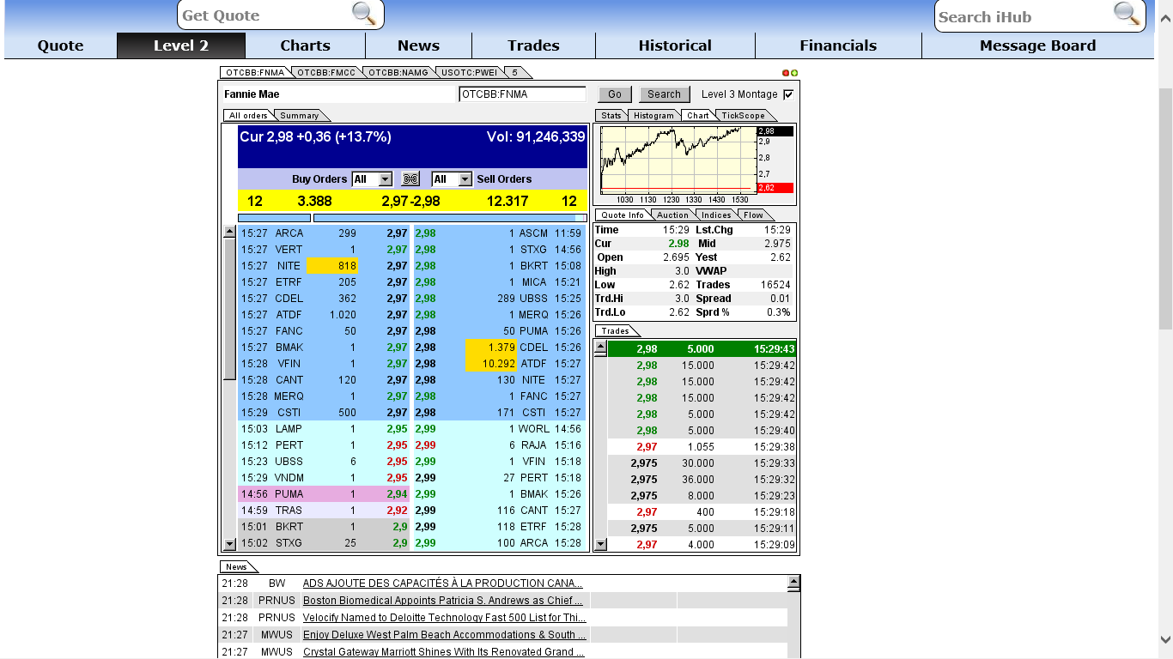
Task: Click the green dot indicator icon
Action: click(x=794, y=73)
